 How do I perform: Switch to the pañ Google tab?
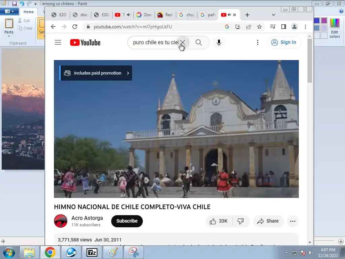208,15
